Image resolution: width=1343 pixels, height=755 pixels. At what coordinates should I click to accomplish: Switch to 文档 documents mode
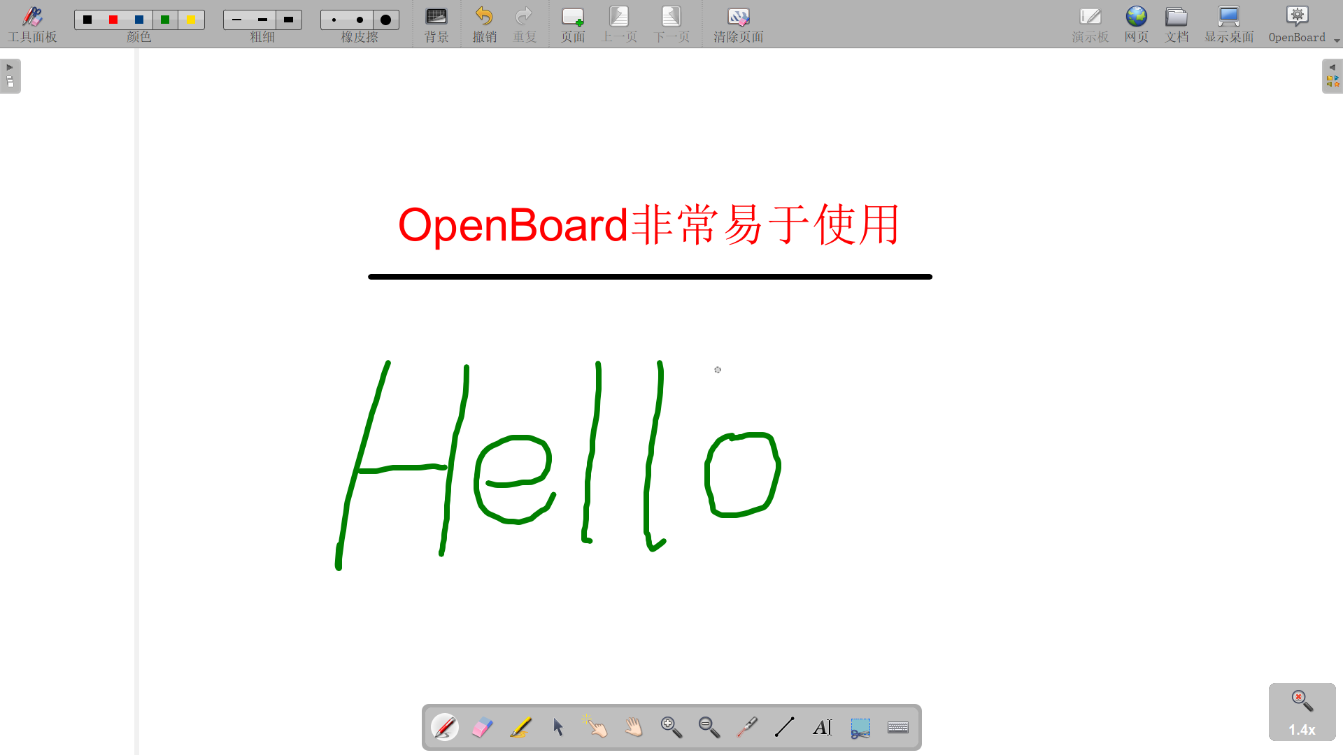click(1177, 24)
